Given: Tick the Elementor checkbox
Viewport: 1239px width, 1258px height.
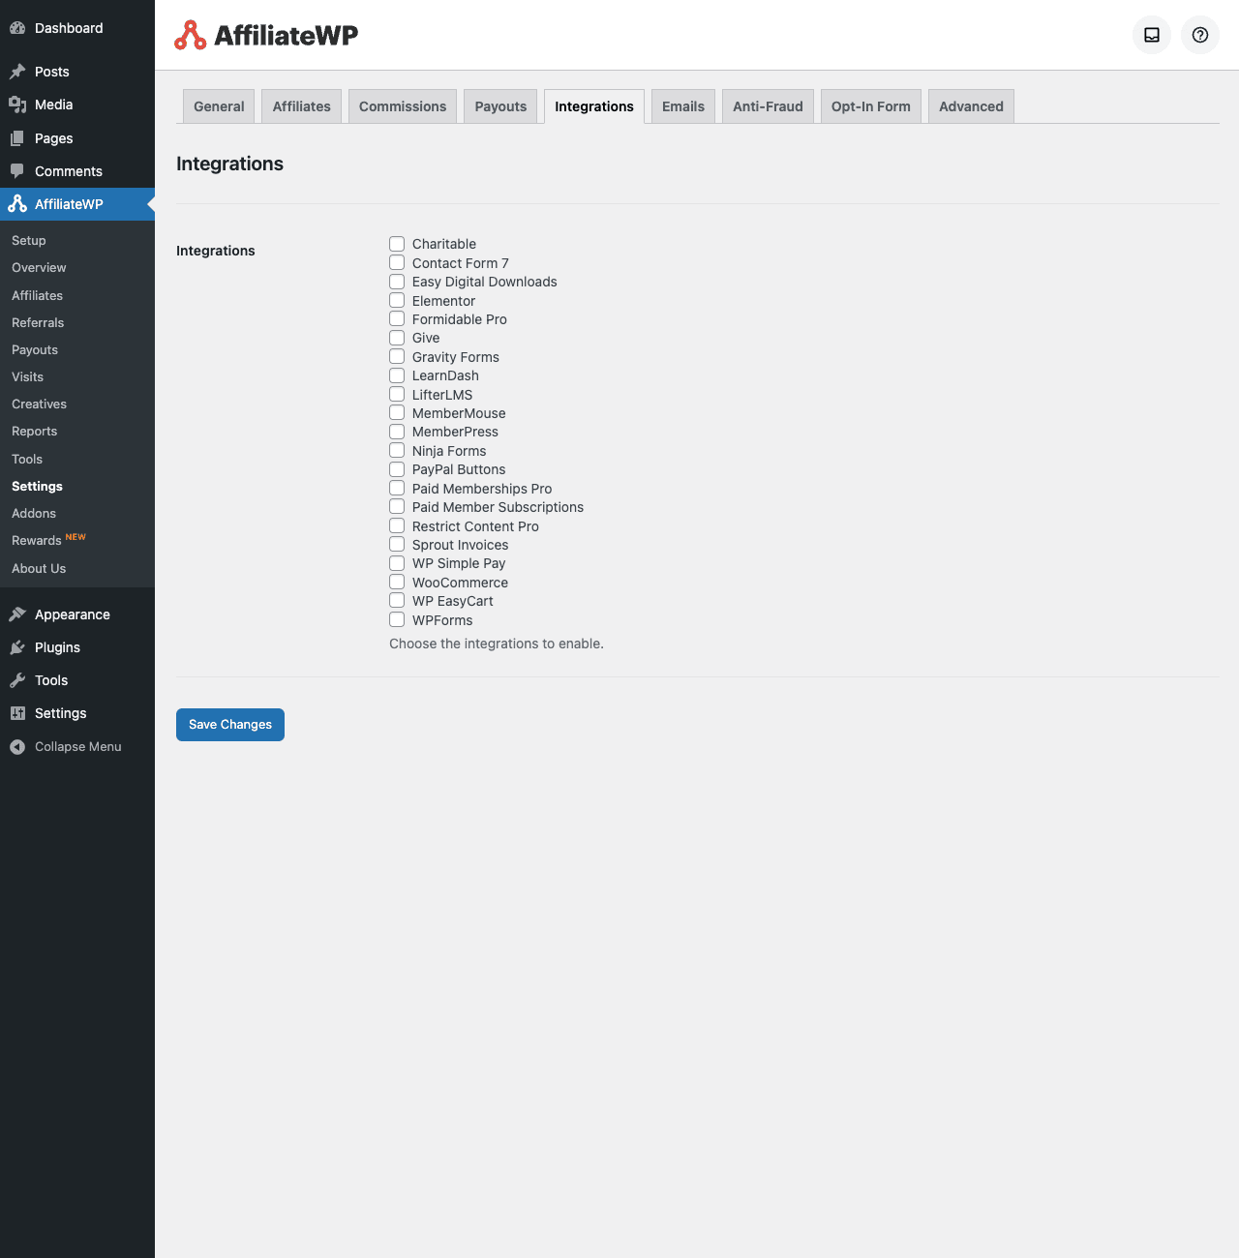Looking at the screenshot, I should (397, 300).
